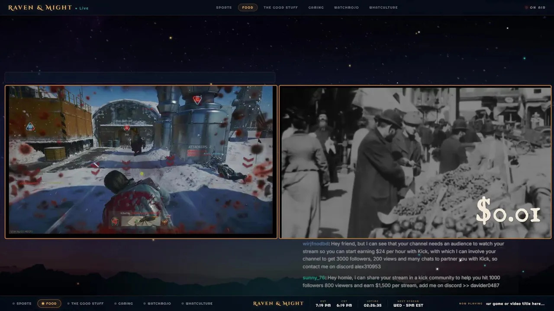Click the Attackers: 2 label in gameplay

point(200,147)
